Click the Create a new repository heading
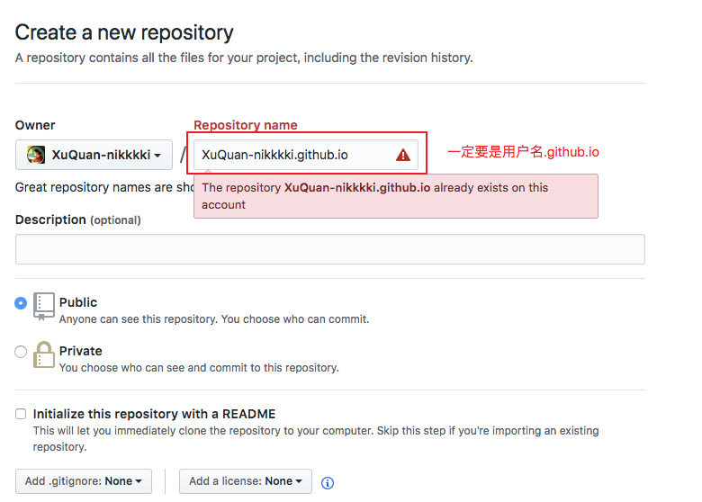The height and width of the screenshot is (502, 702). [x=124, y=32]
